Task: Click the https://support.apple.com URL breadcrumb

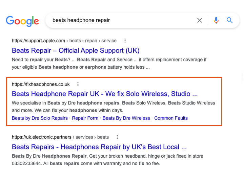Action: tap(64, 41)
